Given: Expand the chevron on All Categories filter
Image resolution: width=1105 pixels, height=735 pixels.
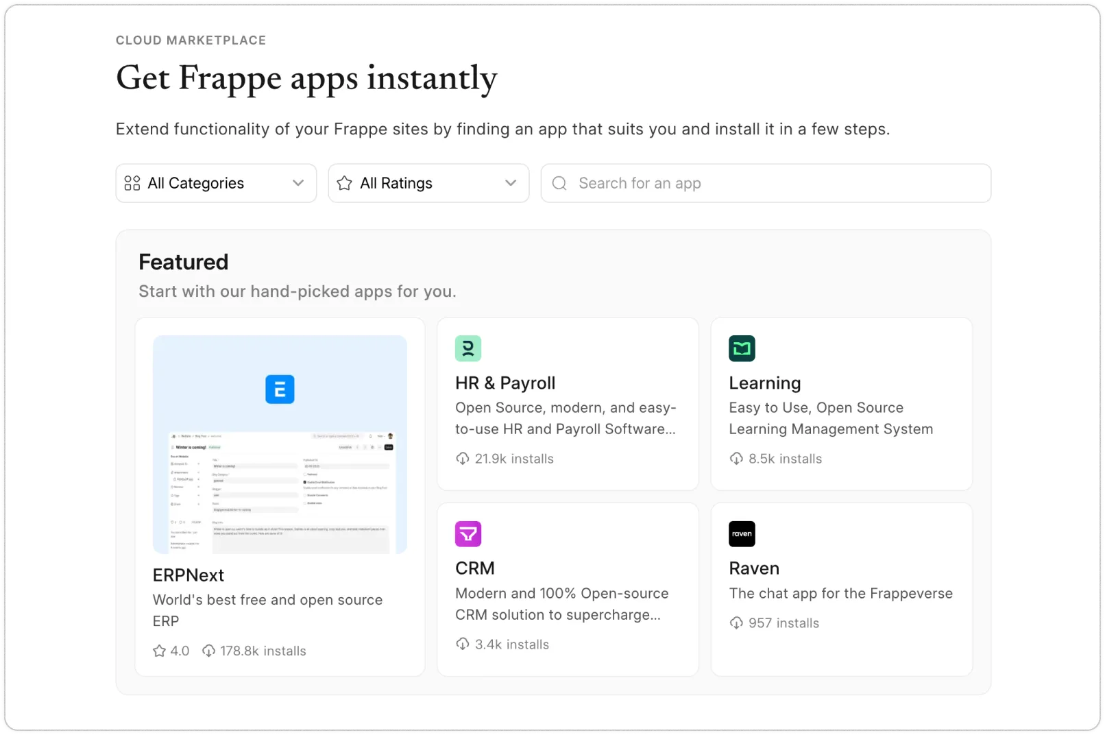Looking at the screenshot, I should pyautogui.click(x=298, y=183).
